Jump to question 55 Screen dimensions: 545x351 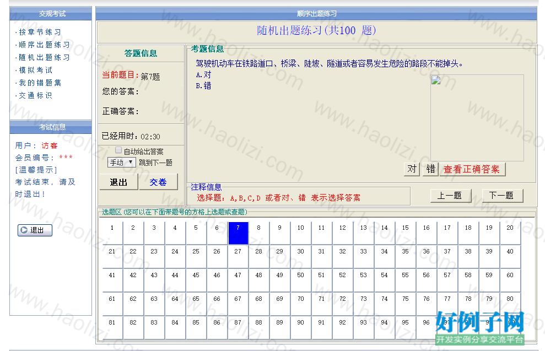pyautogui.click(x=406, y=280)
